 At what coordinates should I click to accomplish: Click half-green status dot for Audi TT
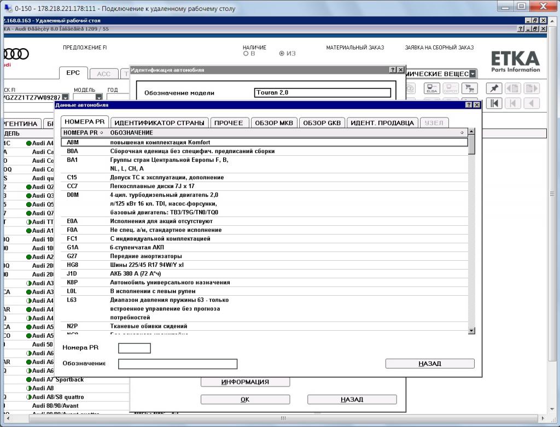click(29, 222)
